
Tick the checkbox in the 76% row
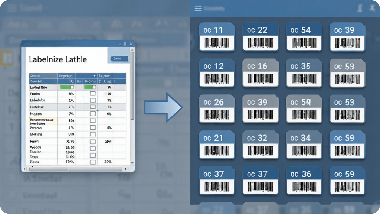[92, 94]
